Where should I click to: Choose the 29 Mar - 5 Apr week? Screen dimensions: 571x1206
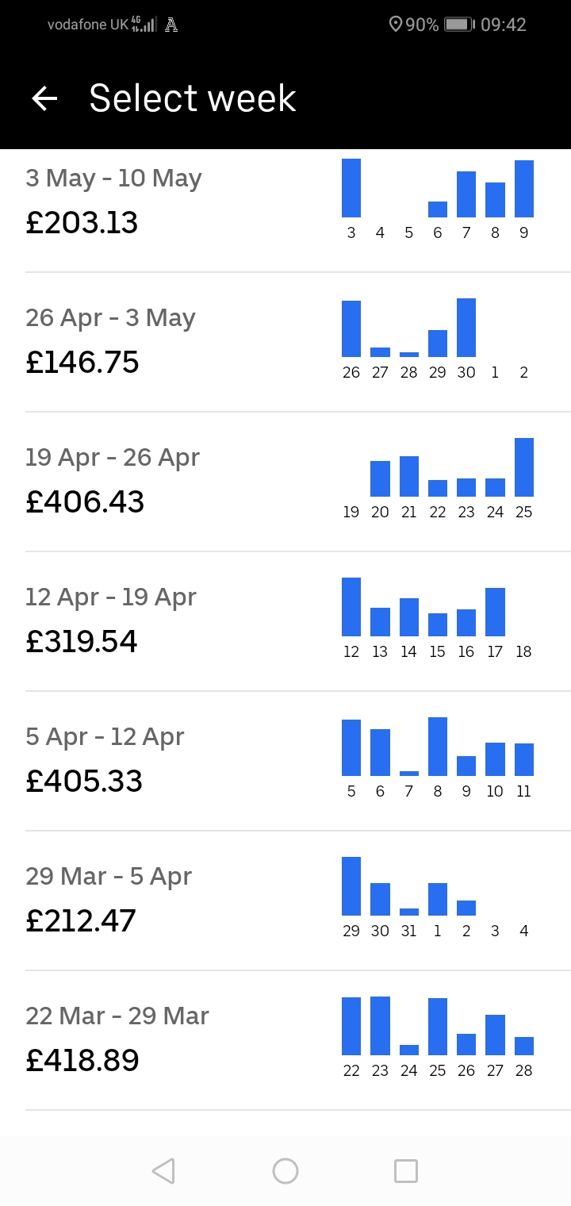tap(109, 900)
